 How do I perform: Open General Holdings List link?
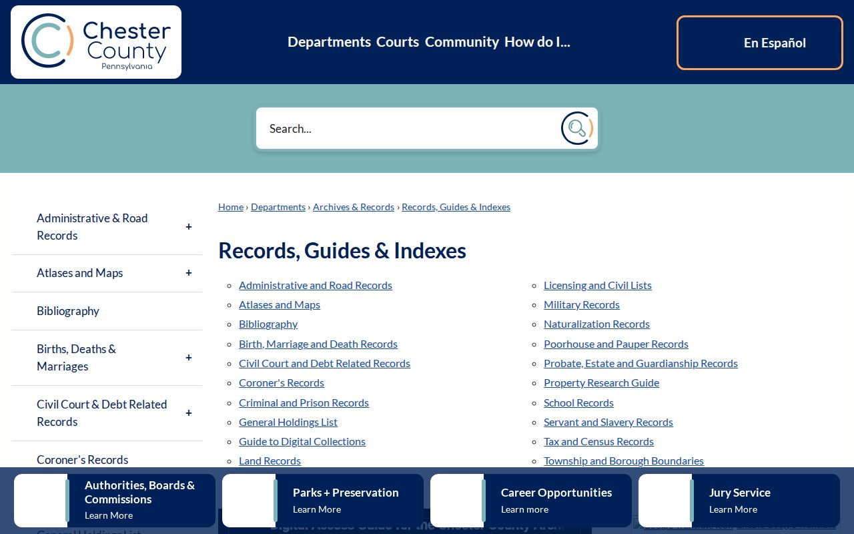(288, 422)
